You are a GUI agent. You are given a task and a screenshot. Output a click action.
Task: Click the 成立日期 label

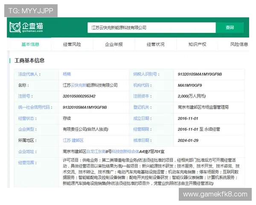pyautogui.click(x=142, y=118)
